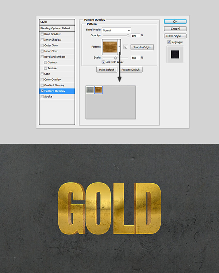Toggle the Preview checkbox
This screenshot has width=219, height=273.
169,43
